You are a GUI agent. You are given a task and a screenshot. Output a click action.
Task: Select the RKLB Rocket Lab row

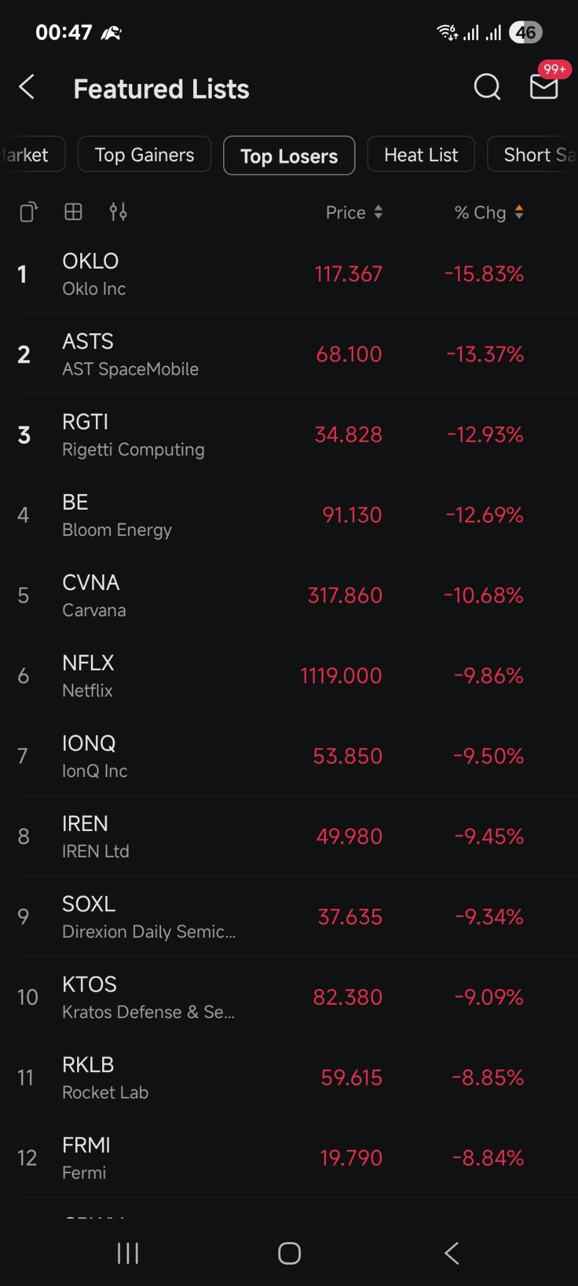289,1077
